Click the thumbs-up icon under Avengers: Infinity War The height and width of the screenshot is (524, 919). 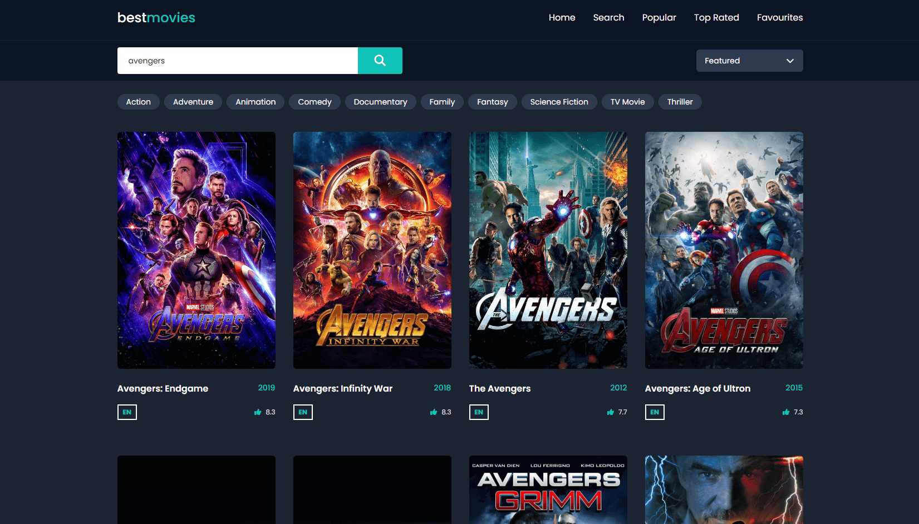[434, 412]
